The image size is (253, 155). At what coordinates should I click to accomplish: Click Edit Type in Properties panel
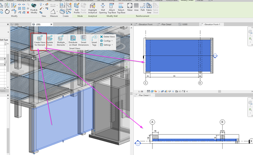coord(4,40)
